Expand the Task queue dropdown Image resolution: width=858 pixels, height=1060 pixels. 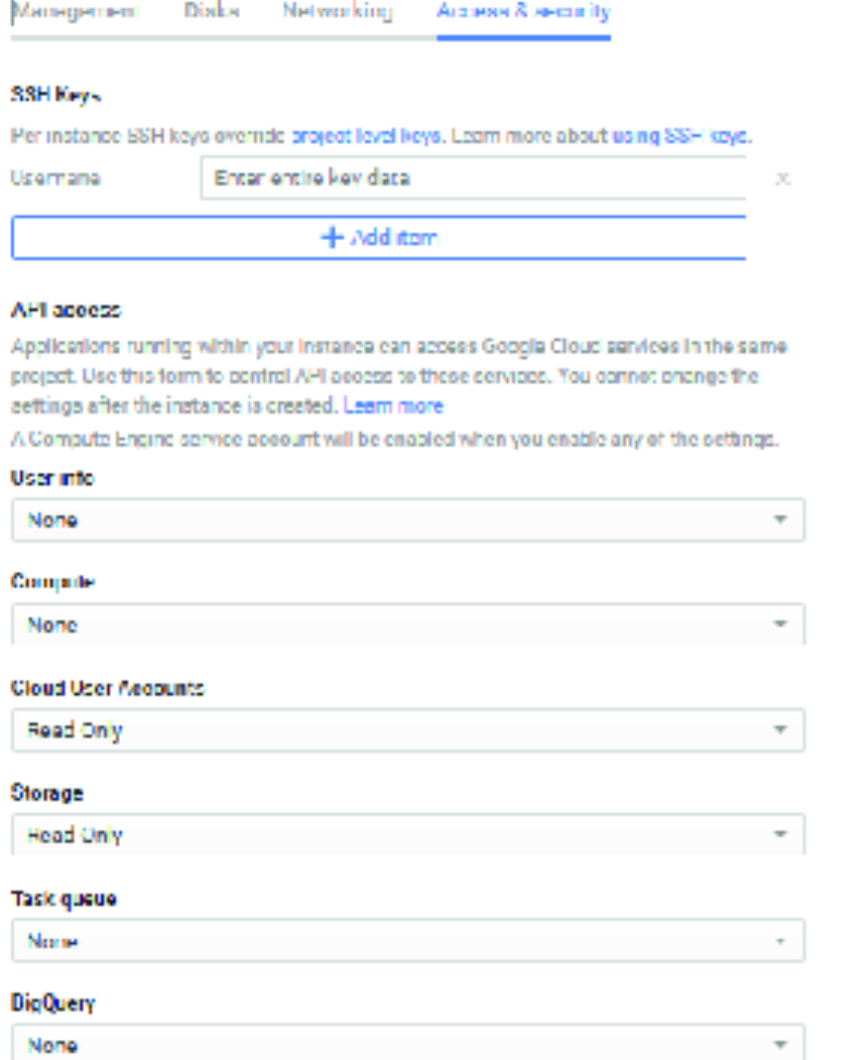pos(407,941)
